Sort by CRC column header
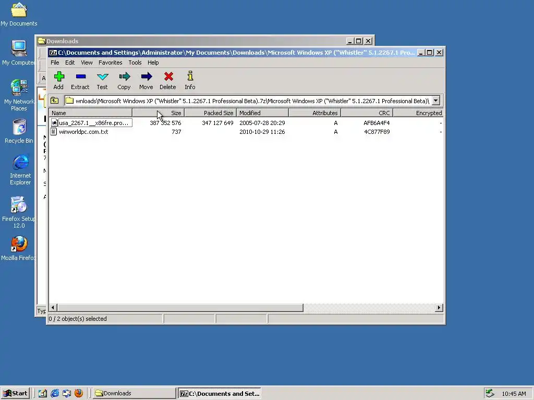The height and width of the screenshot is (400, 534). 367,113
